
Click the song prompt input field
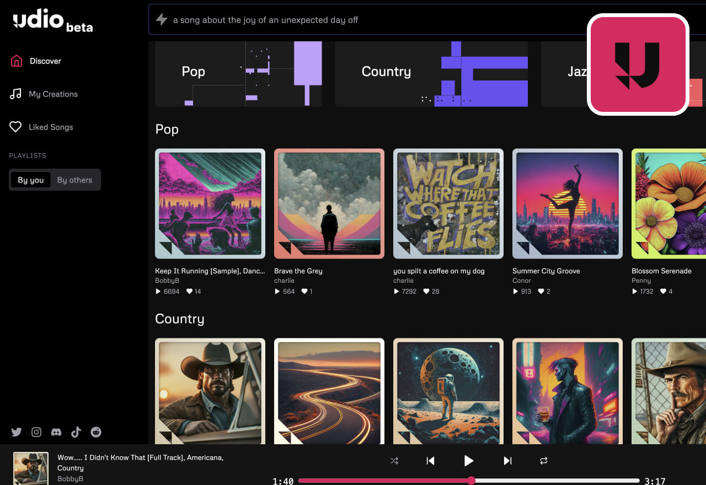pyautogui.click(x=364, y=20)
